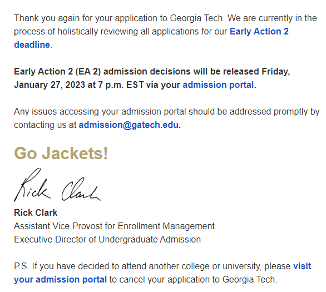Click the sentence starting 'Any issues accessing'
This screenshot has width=326, height=292.
click(x=166, y=118)
